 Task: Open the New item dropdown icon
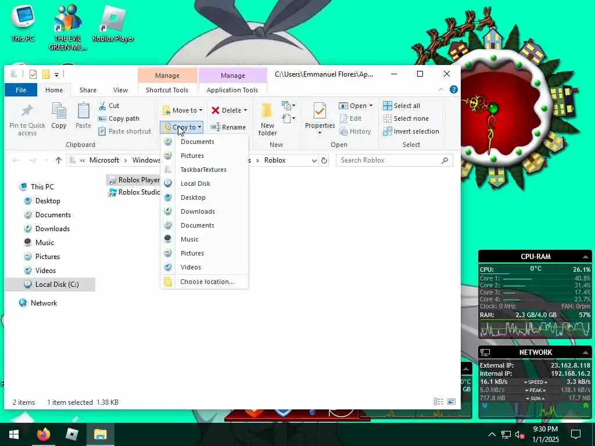point(288,105)
